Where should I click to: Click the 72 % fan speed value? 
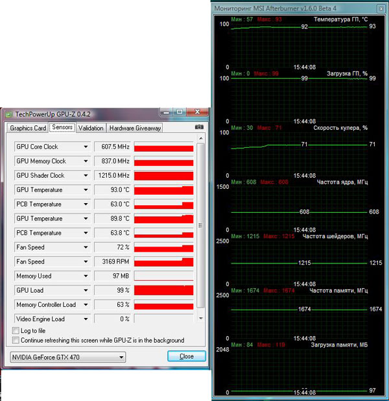112,247
